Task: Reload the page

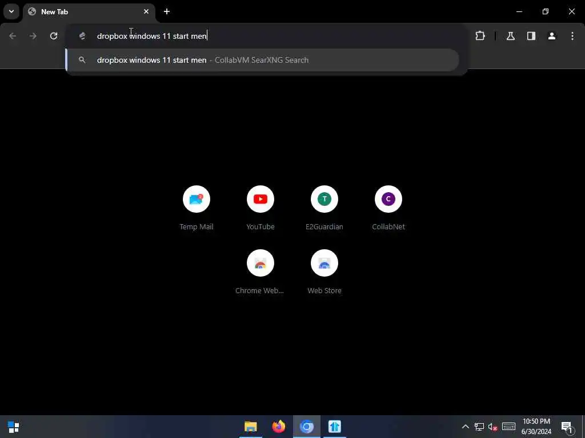Action: [54, 36]
